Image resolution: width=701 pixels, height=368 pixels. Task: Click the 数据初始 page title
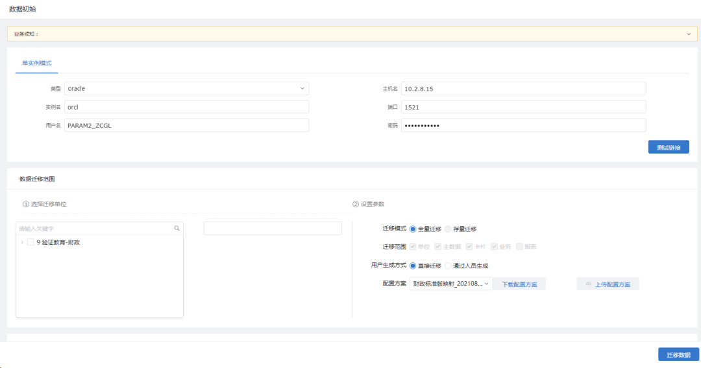[22, 9]
